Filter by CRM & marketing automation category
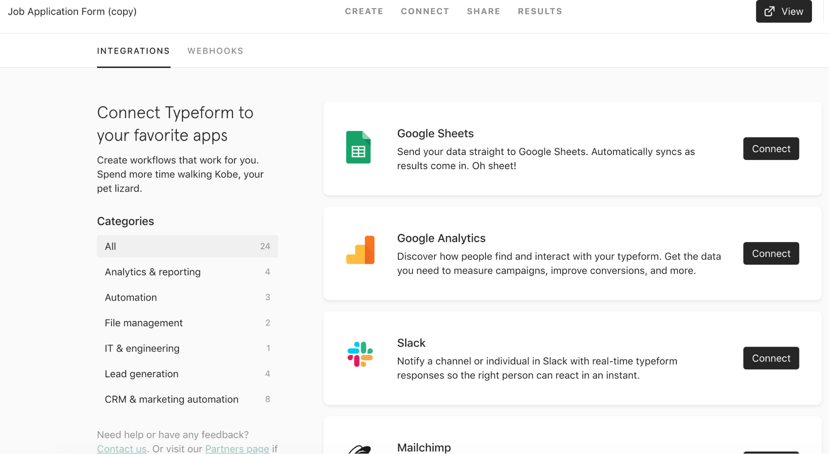Screen dimensions: 829x454 click(187, 399)
